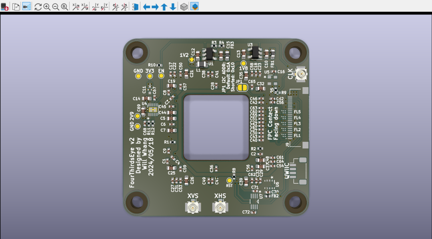The width and height of the screenshot is (432, 239).
Task: Pan the view with the blue up arrow
Action: pos(164,7)
